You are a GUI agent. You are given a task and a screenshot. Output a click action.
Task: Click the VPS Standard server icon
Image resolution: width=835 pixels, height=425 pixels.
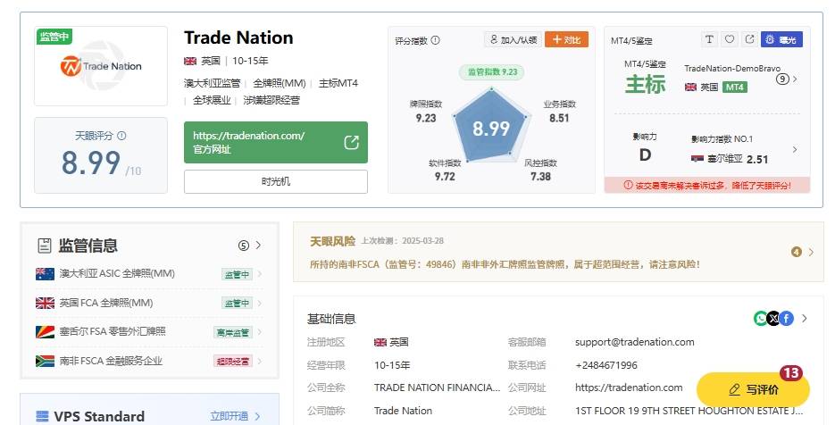[42, 416]
